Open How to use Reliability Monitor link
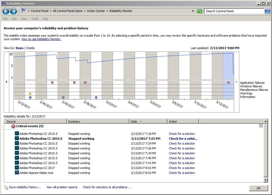Viewport: 272px width, 195px height. tap(41, 39)
